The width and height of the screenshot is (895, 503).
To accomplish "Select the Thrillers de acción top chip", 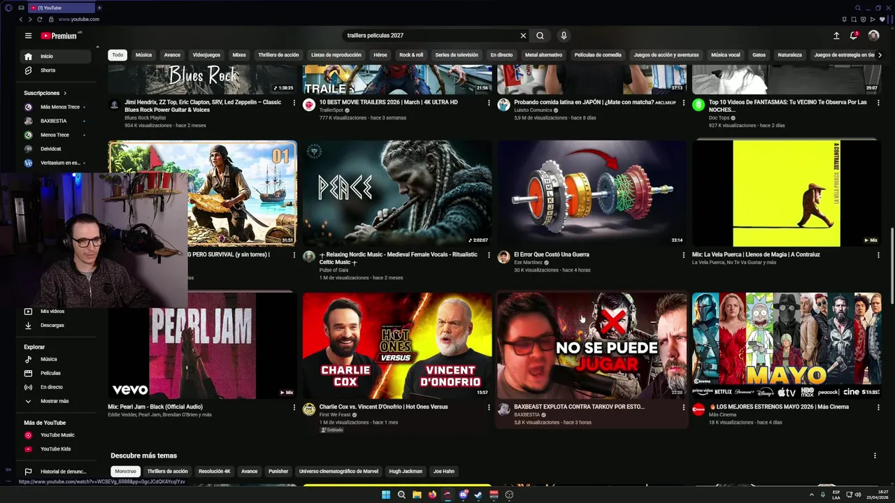I will pos(278,54).
